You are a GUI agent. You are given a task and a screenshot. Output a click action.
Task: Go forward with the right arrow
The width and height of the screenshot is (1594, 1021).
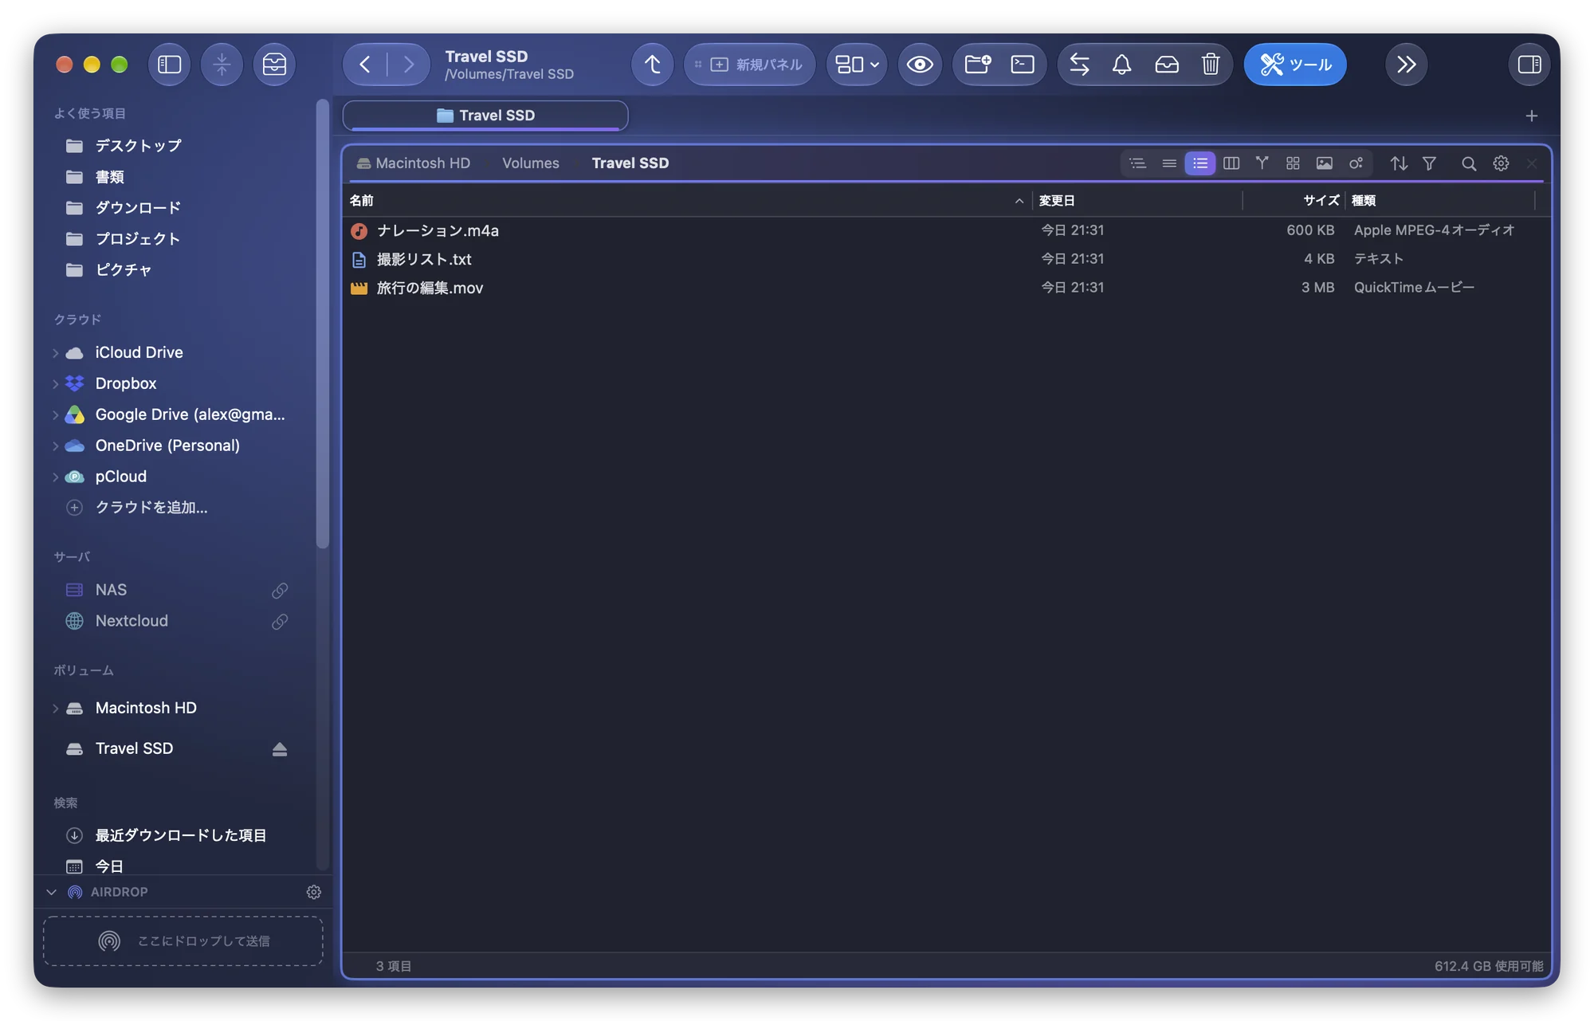pos(409,65)
